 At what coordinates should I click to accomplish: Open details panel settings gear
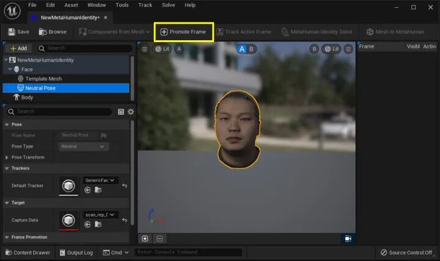131,112
